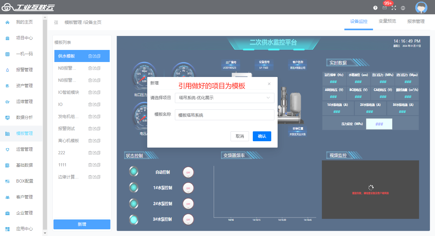Click the 模板管理 breadcrumb text

pyautogui.click(x=73, y=22)
